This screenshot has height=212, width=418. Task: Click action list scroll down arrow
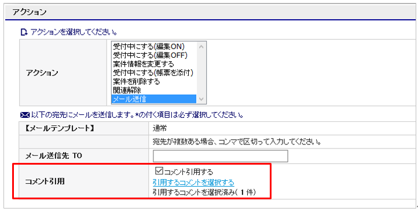201,99
